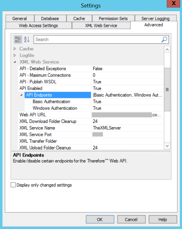
Task: Click scrollbar down arrow in property grid
Action: [x=167, y=146]
